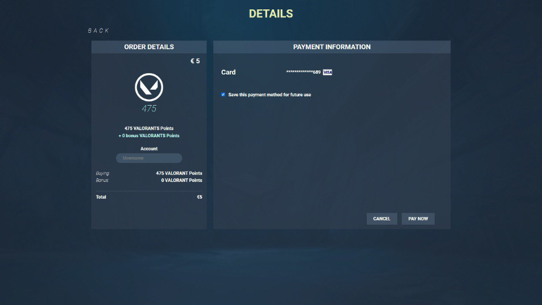Click the Valorant Points logo icon
Viewport: 542px width, 305px height.
[x=149, y=87]
